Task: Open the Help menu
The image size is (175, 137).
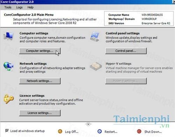Action: [x=30, y=7]
